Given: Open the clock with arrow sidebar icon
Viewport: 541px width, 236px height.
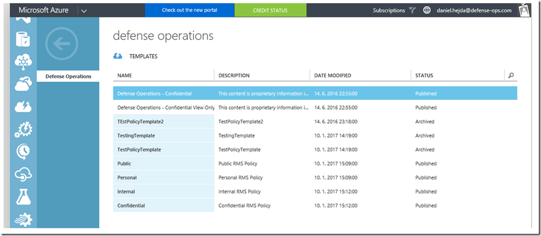Looking at the screenshot, I should [x=24, y=151].
